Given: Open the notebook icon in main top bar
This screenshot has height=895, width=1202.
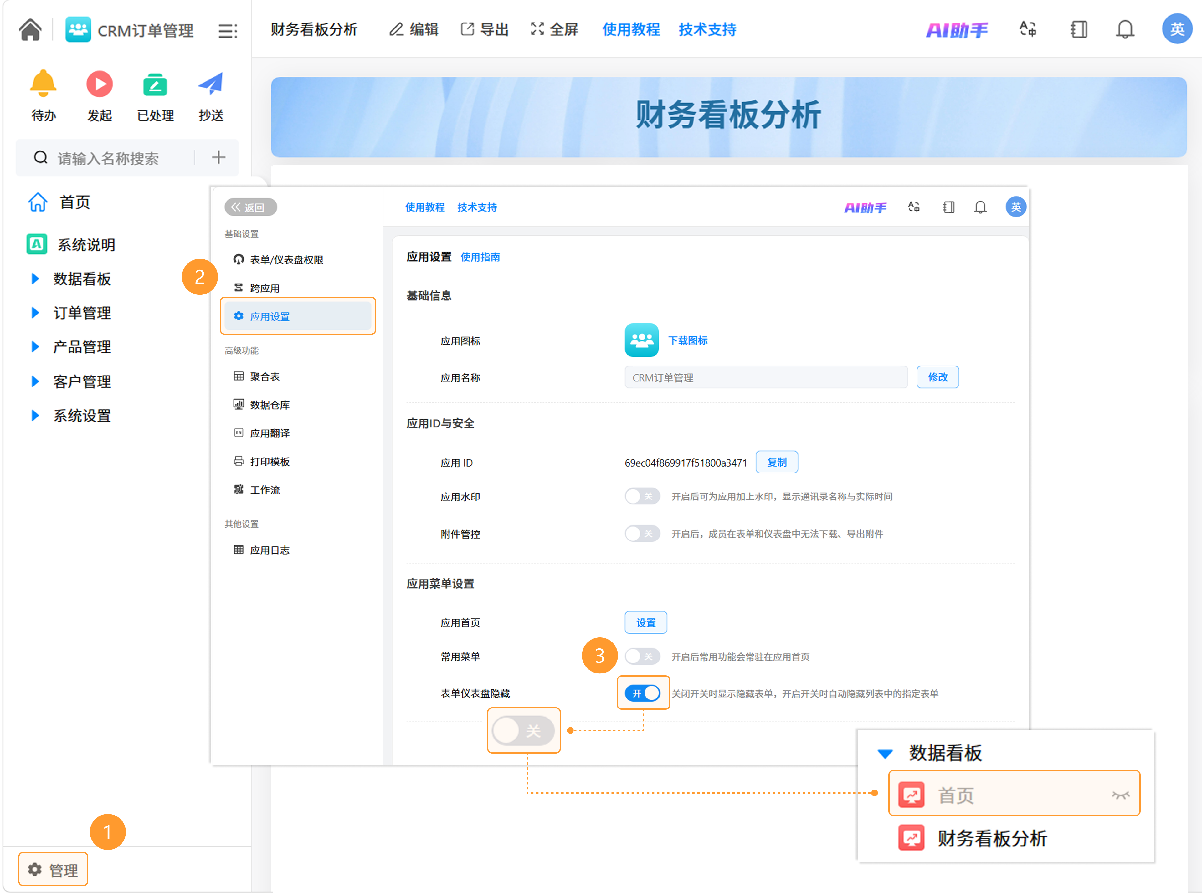Looking at the screenshot, I should point(1078,29).
